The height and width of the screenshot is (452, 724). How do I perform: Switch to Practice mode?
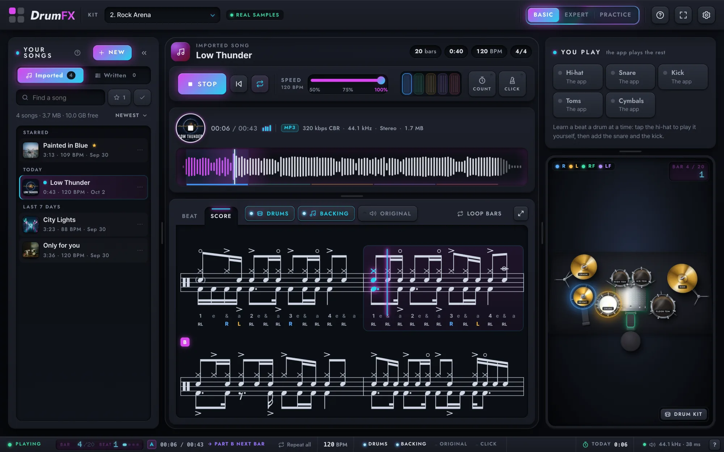pos(615,15)
